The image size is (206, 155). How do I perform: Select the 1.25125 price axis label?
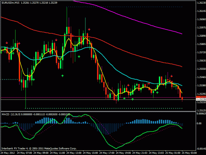[x=201, y=110]
